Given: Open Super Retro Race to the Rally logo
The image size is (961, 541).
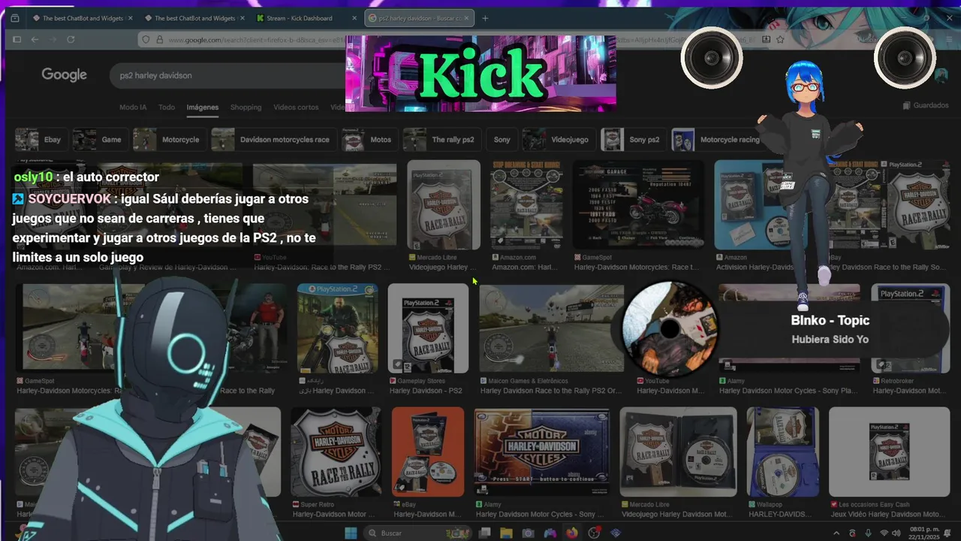Looking at the screenshot, I should 335,452.
